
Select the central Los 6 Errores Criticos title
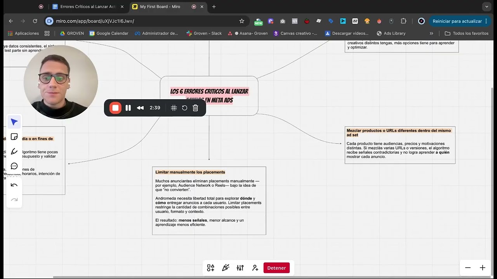209,96
